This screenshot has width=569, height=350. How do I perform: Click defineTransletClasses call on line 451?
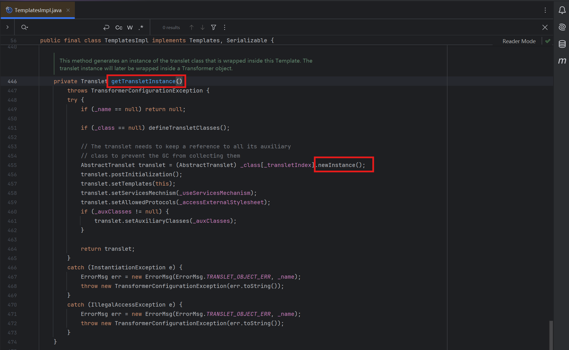click(184, 128)
